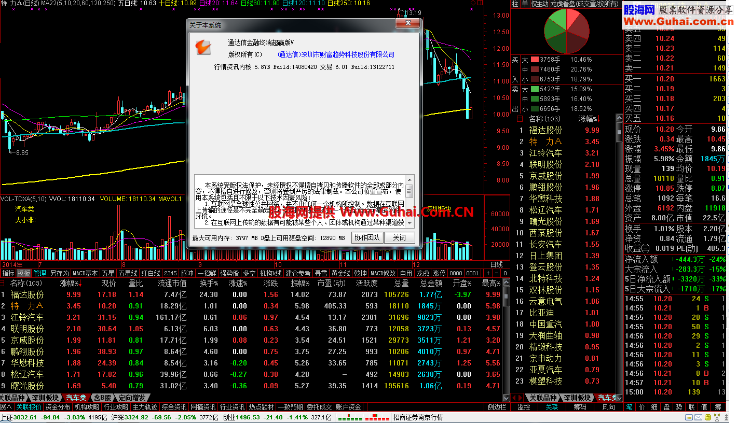Sort the table by 现价 column header
Viewport: 737px width, 423px height.
pos(108,283)
